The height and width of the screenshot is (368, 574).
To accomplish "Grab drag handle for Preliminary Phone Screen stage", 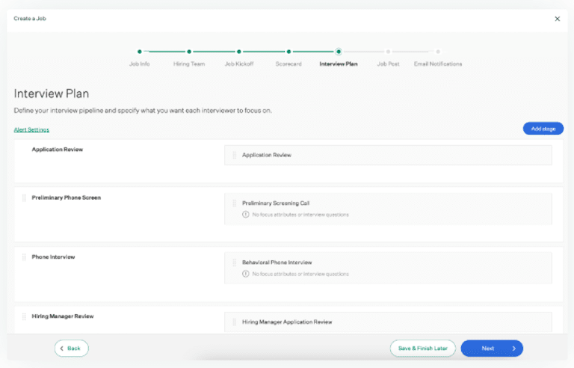I will [24, 198].
